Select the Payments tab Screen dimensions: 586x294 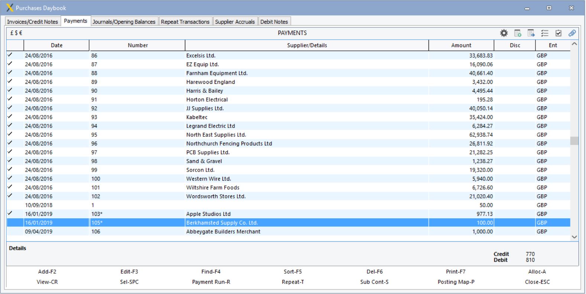[75, 21]
